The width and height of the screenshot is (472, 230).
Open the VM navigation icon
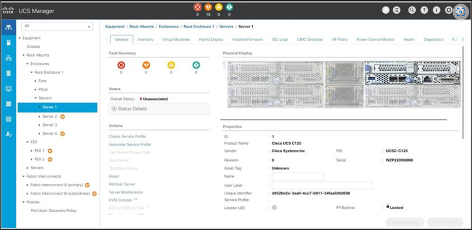point(9,88)
